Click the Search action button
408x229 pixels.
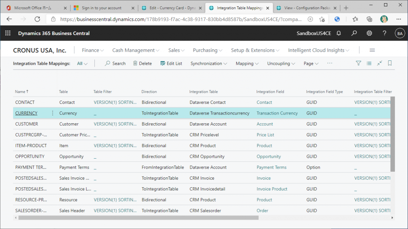[x=115, y=63]
